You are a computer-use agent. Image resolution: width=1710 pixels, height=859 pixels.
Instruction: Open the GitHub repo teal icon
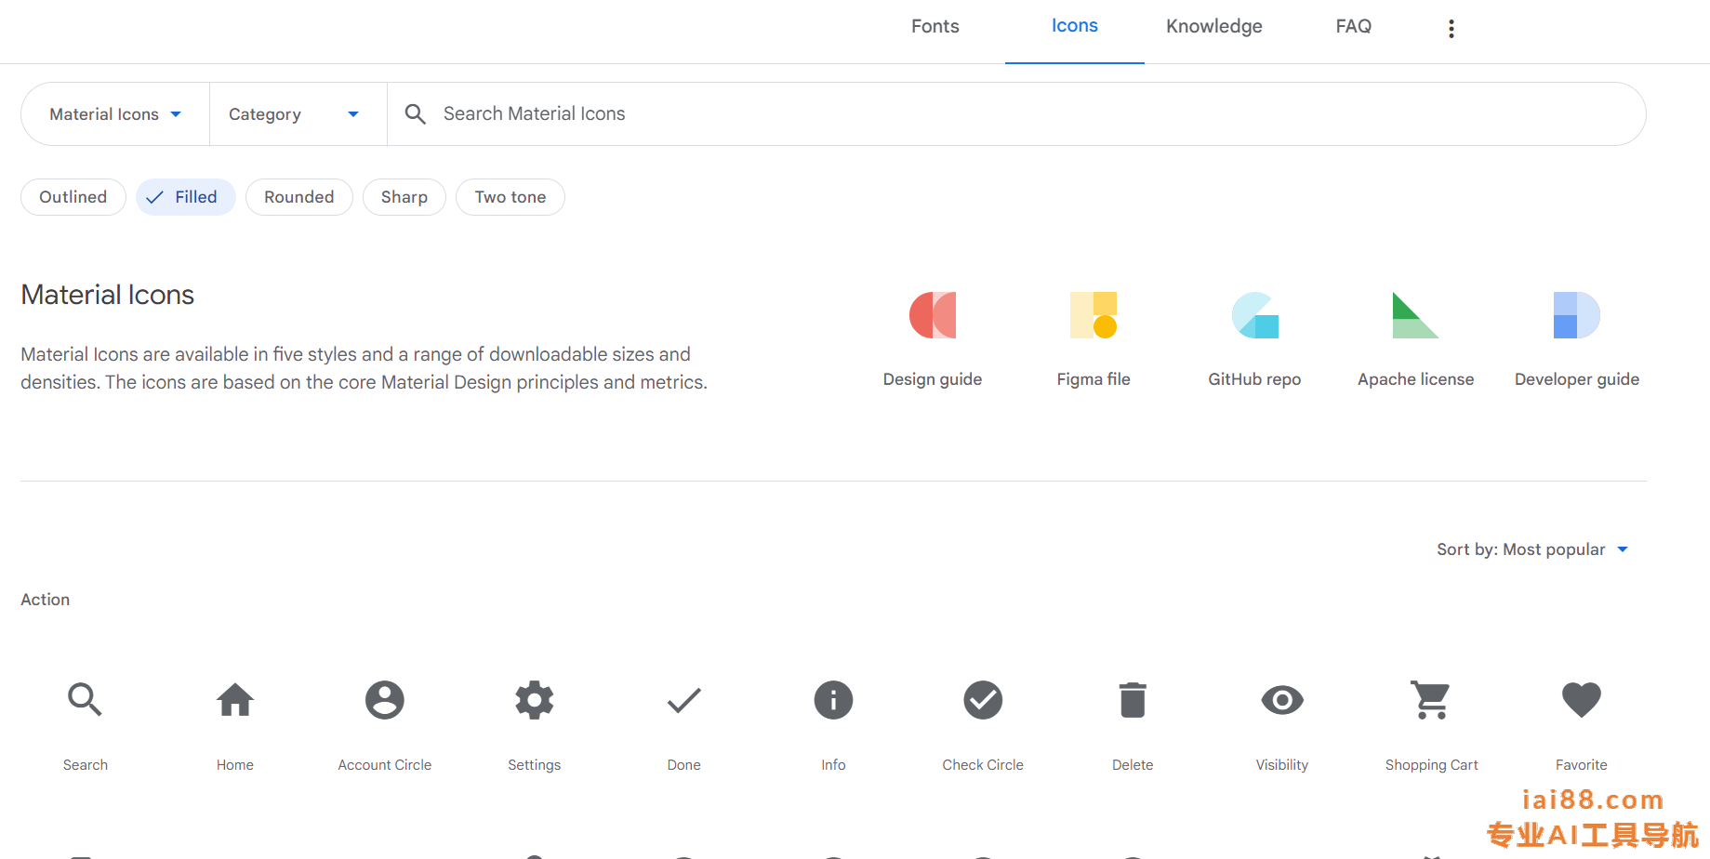1255,315
